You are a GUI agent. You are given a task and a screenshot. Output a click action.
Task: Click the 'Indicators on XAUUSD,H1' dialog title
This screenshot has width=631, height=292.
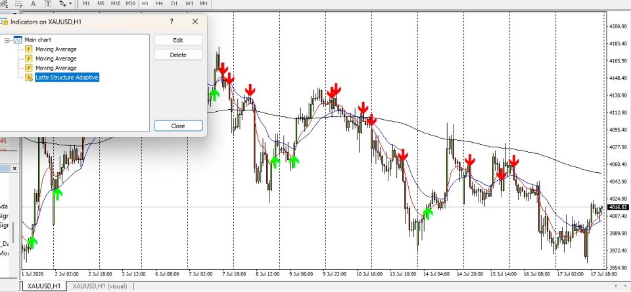pos(46,22)
